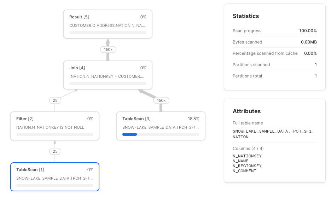Select the Result [5] operator node
This screenshot has height=203, width=331.
108,24
